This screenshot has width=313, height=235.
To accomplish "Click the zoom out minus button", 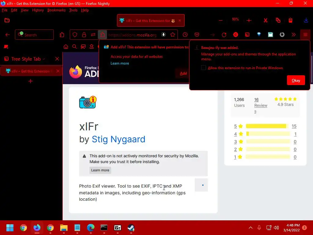I will (221, 21).
